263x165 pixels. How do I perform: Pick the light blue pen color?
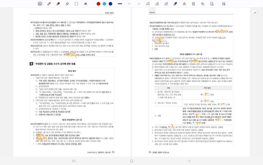104,4
